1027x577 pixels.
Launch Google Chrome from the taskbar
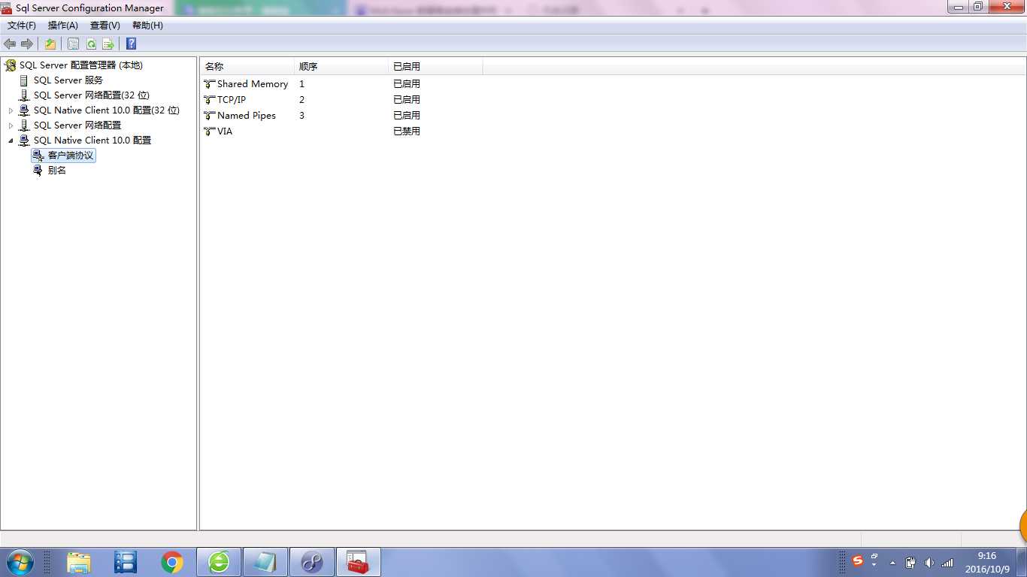point(172,562)
